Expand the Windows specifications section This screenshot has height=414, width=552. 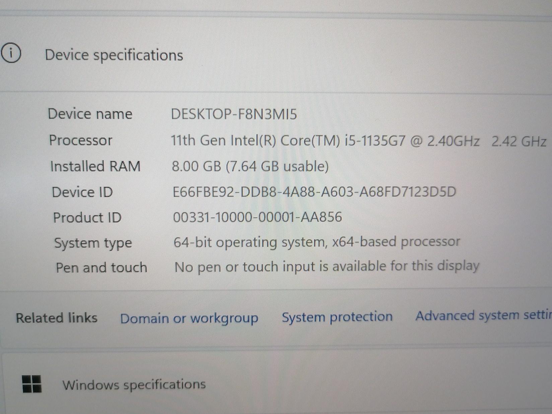pyautogui.click(x=134, y=385)
